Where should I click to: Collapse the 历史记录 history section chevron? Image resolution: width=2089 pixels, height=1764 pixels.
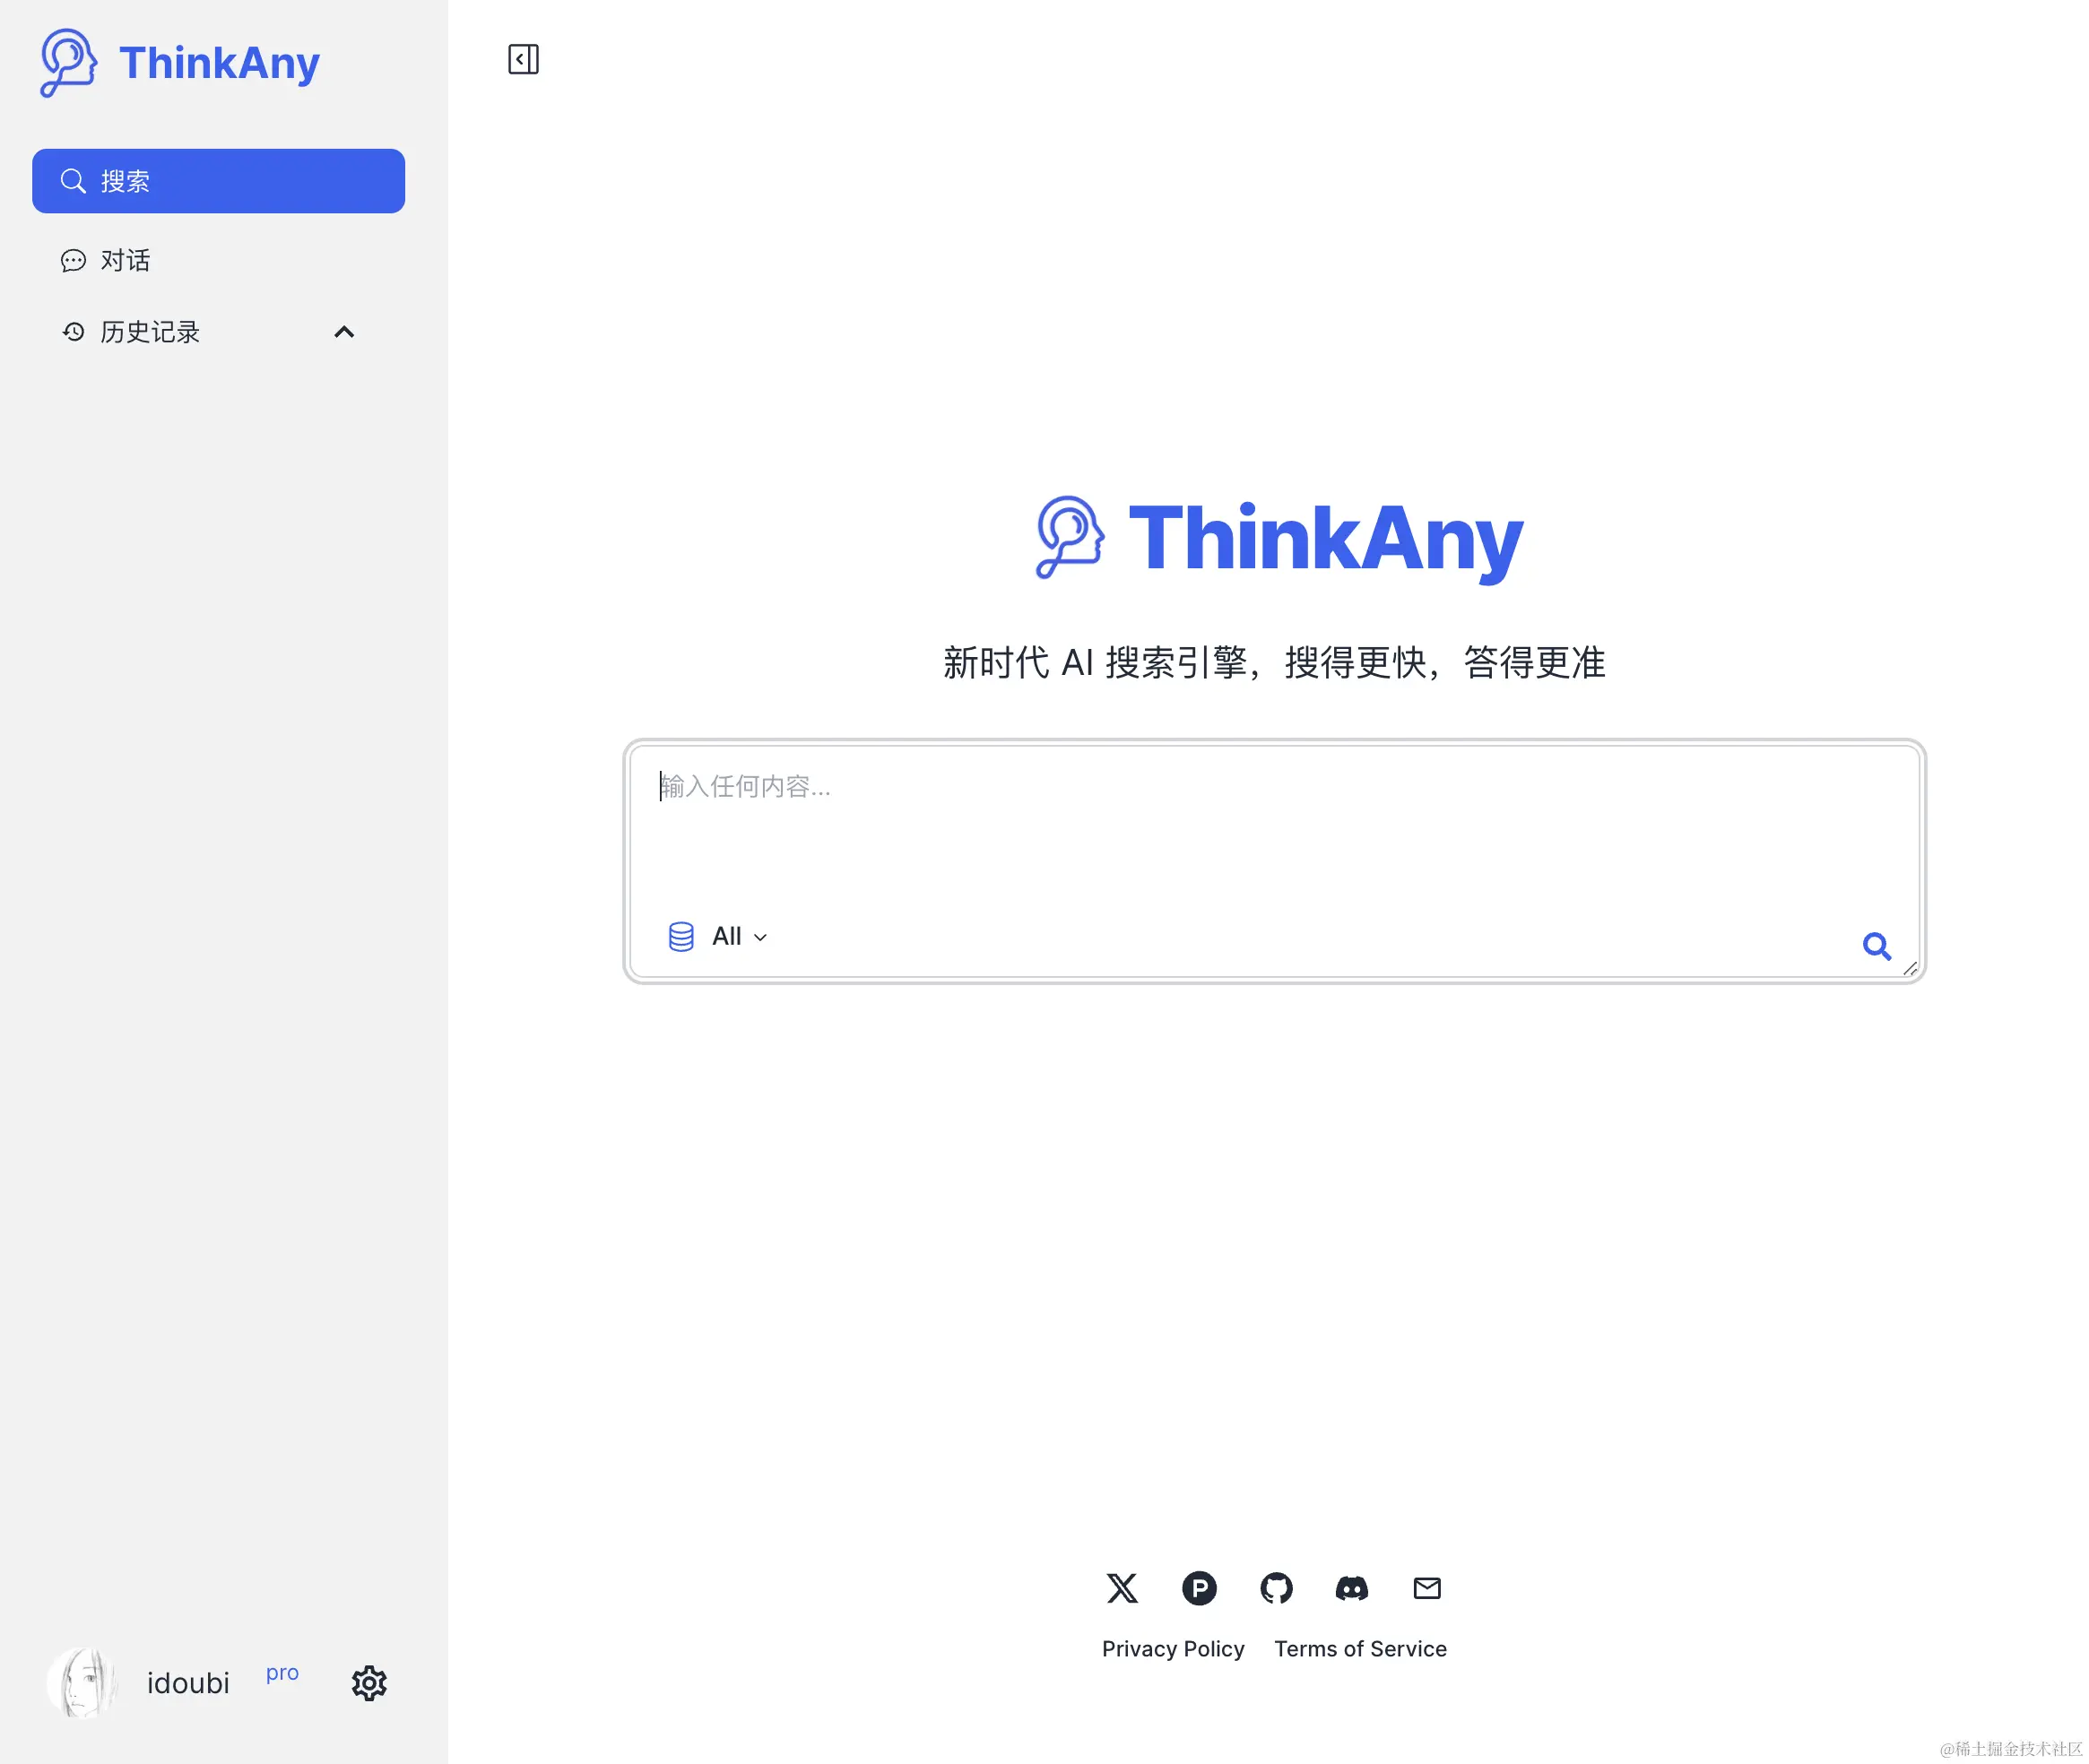point(344,332)
